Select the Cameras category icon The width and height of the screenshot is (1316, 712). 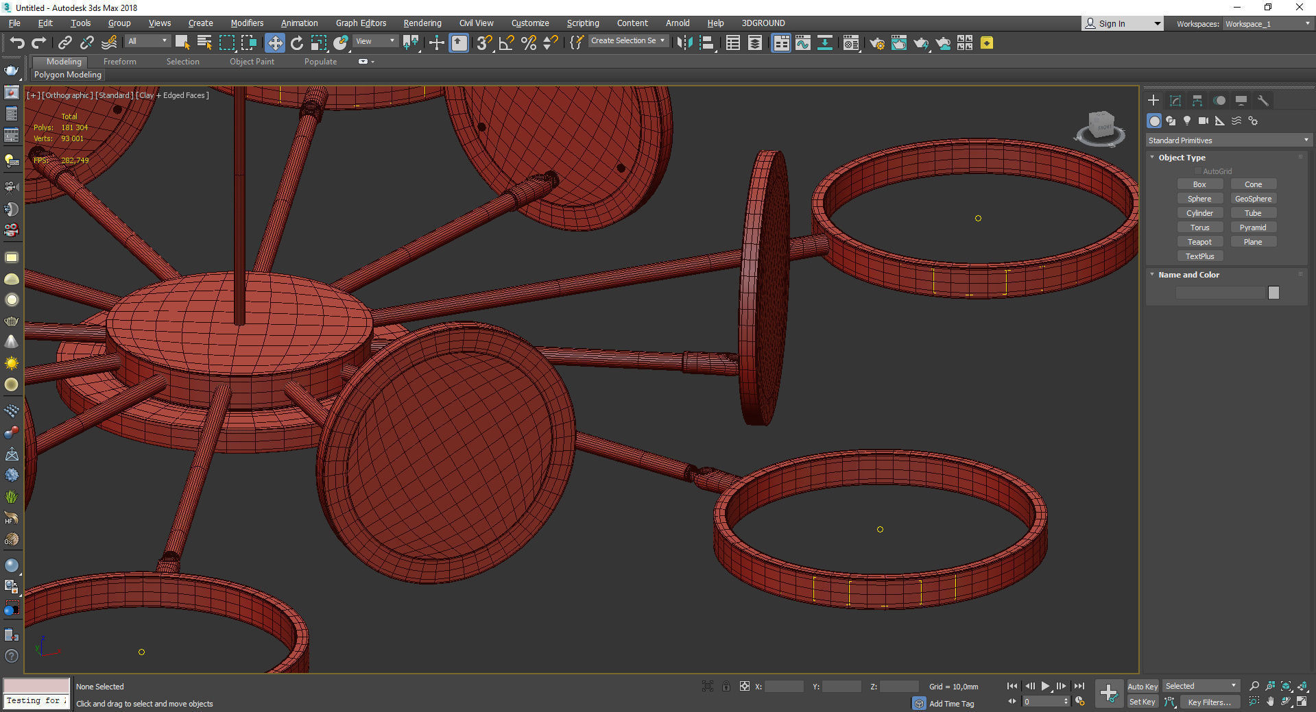coord(1204,121)
